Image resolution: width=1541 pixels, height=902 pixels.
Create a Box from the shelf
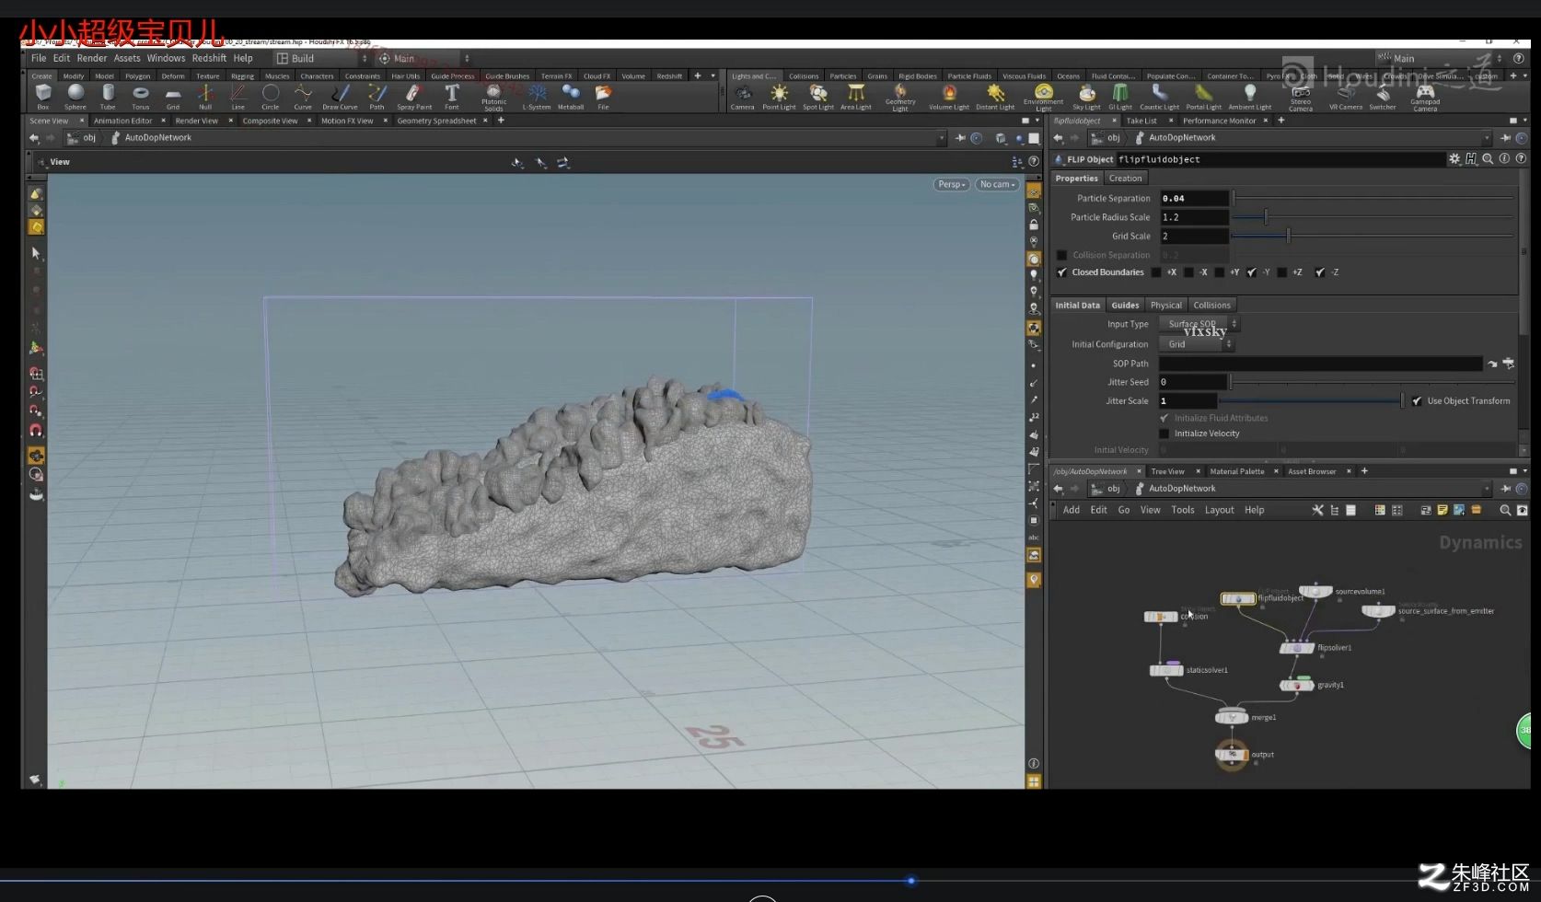pos(43,96)
